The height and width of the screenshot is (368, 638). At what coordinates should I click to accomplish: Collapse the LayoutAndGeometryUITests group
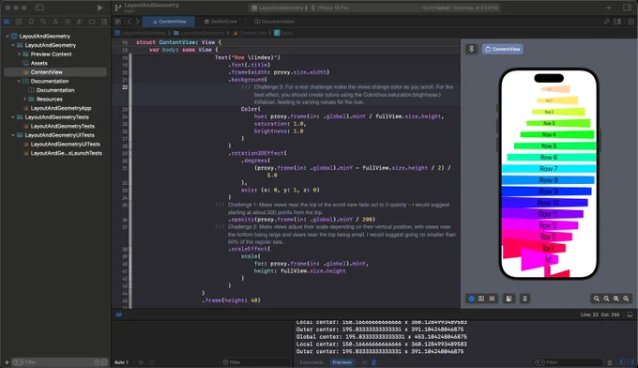point(13,135)
